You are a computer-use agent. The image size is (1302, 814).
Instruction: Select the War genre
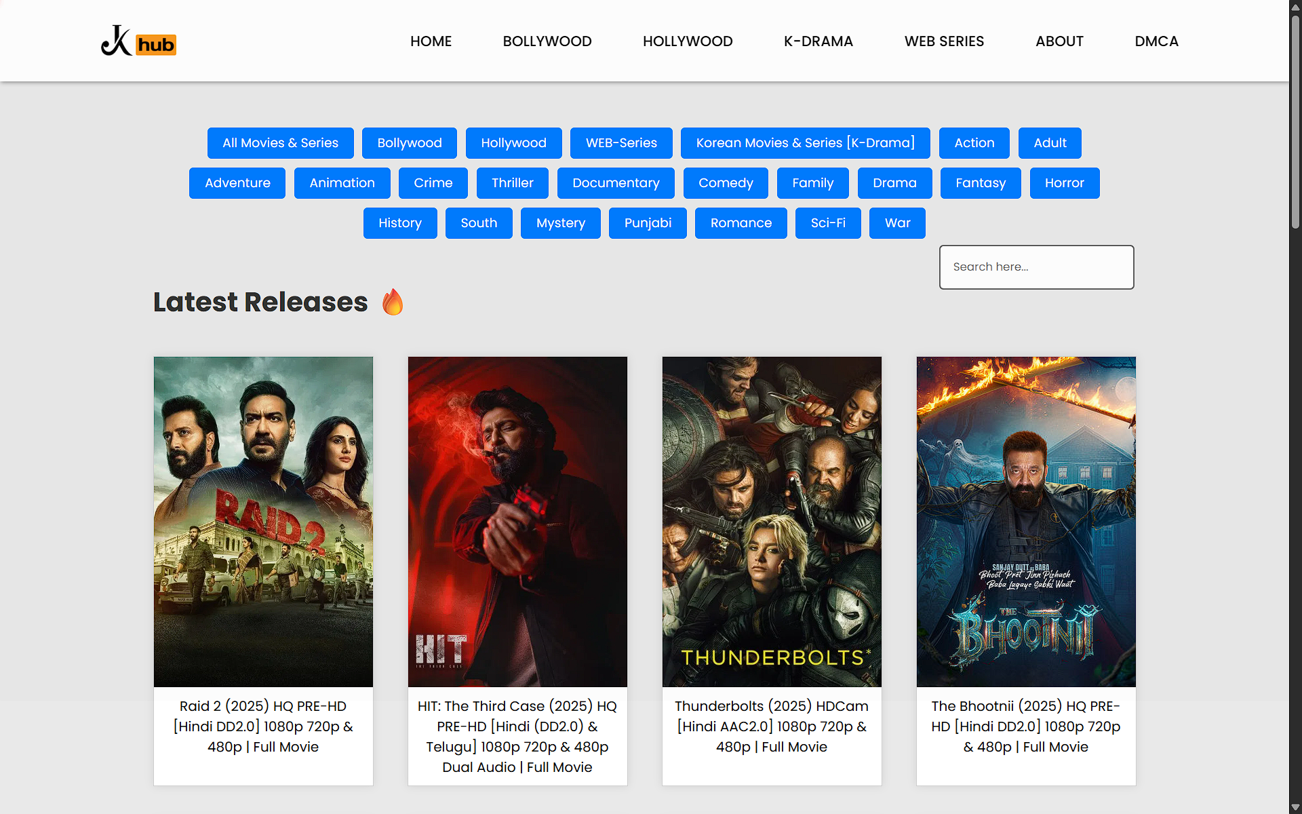(x=897, y=223)
